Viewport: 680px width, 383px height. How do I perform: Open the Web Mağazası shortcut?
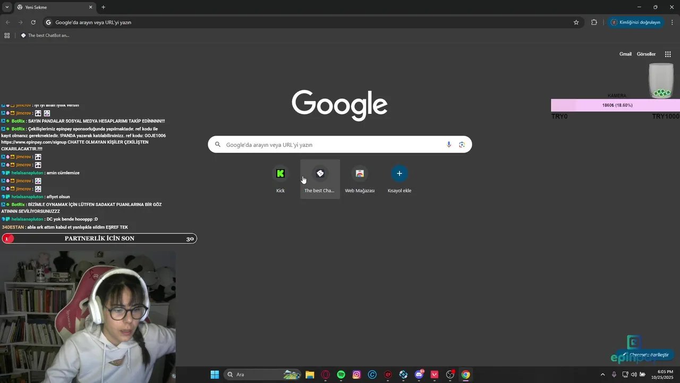(x=360, y=179)
